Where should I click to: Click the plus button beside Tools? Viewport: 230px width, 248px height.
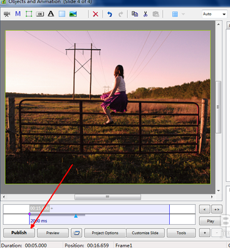[204, 233]
